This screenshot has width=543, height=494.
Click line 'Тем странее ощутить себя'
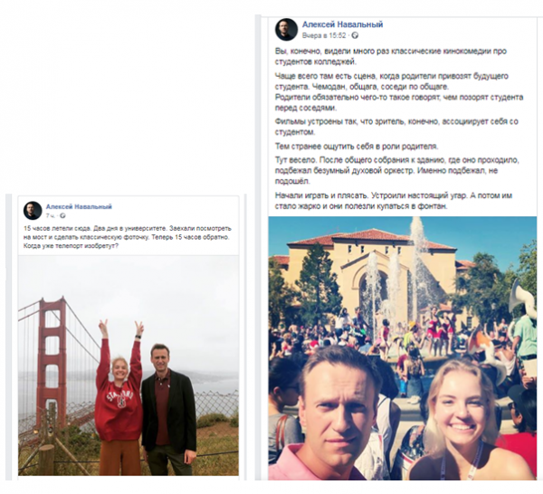pyautogui.click(x=357, y=147)
